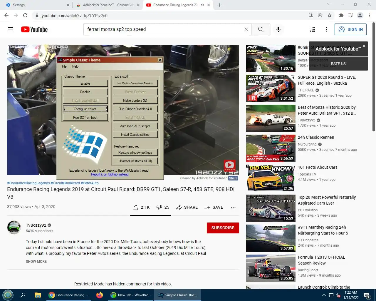The width and height of the screenshot is (376, 301).
Task: Open the YouTube apps grid
Action: [x=312, y=29]
